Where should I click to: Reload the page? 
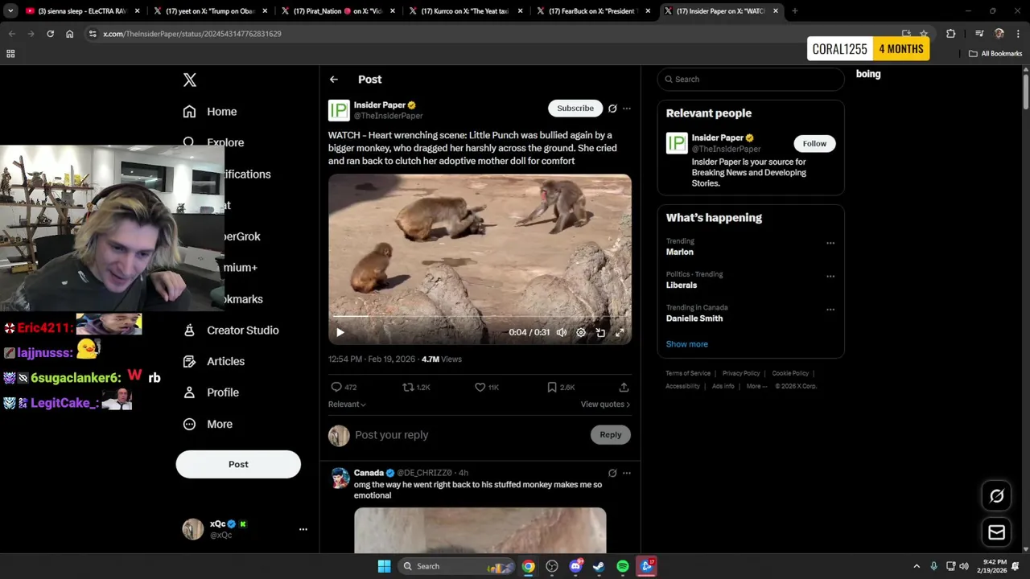[50, 34]
